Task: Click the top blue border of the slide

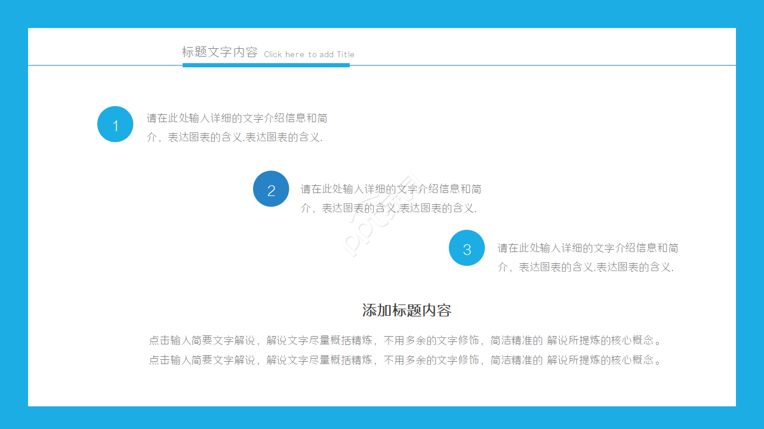Action: (x=382, y=12)
